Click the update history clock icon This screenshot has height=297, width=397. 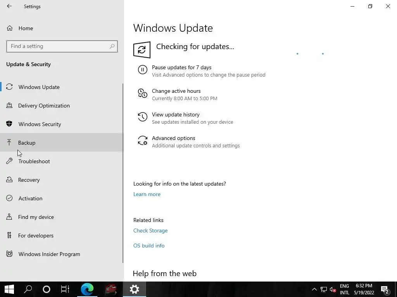point(143,117)
